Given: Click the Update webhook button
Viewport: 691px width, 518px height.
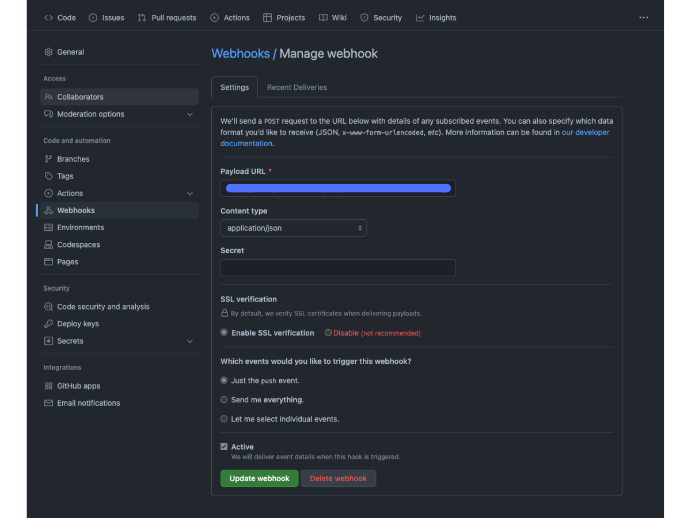Looking at the screenshot, I should [259, 478].
